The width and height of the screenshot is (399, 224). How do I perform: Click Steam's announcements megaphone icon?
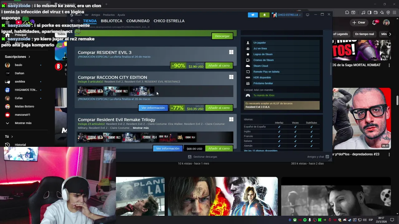pos(253,15)
